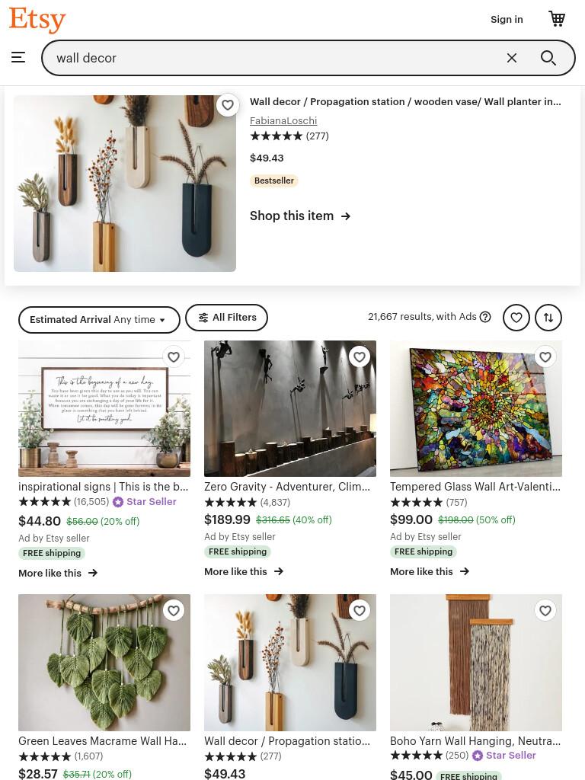The width and height of the screenshot is (585, 780).
Task: Submit search with magnifying glass icon
Action: pyautogui.click(x=548, y=58)
